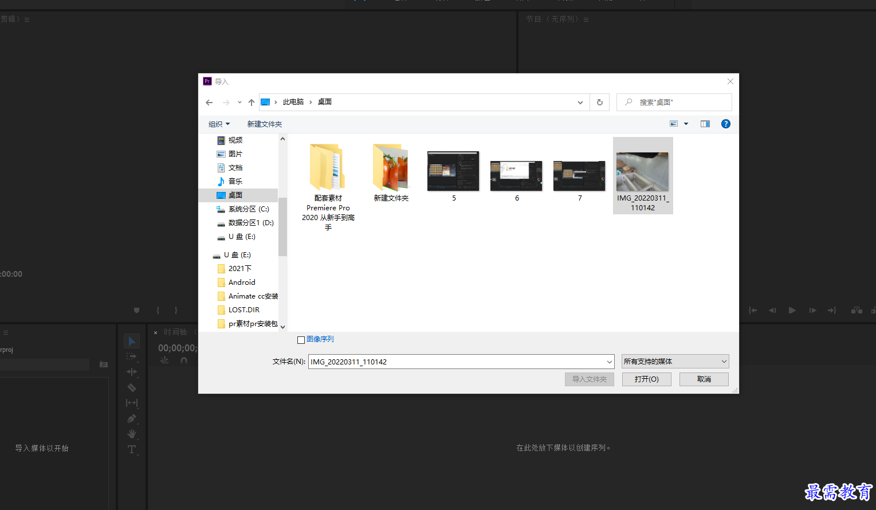Click 此电脑 in the address breadcrumb
876x510 pixels.
(x=293, y=102)
